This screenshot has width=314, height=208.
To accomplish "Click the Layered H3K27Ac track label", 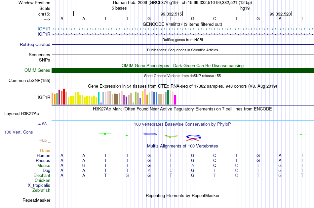I will [x=21, y=114].
